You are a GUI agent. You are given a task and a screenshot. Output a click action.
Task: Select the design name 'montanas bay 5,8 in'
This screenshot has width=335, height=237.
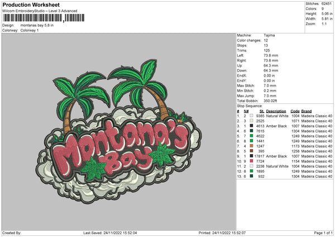(x=37, y=25)
